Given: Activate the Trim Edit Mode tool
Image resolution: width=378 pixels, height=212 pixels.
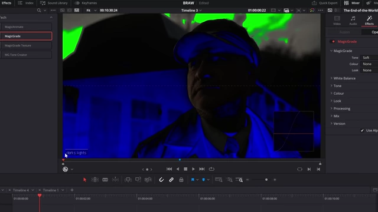Looking at the screenshot, I should 95,180.
